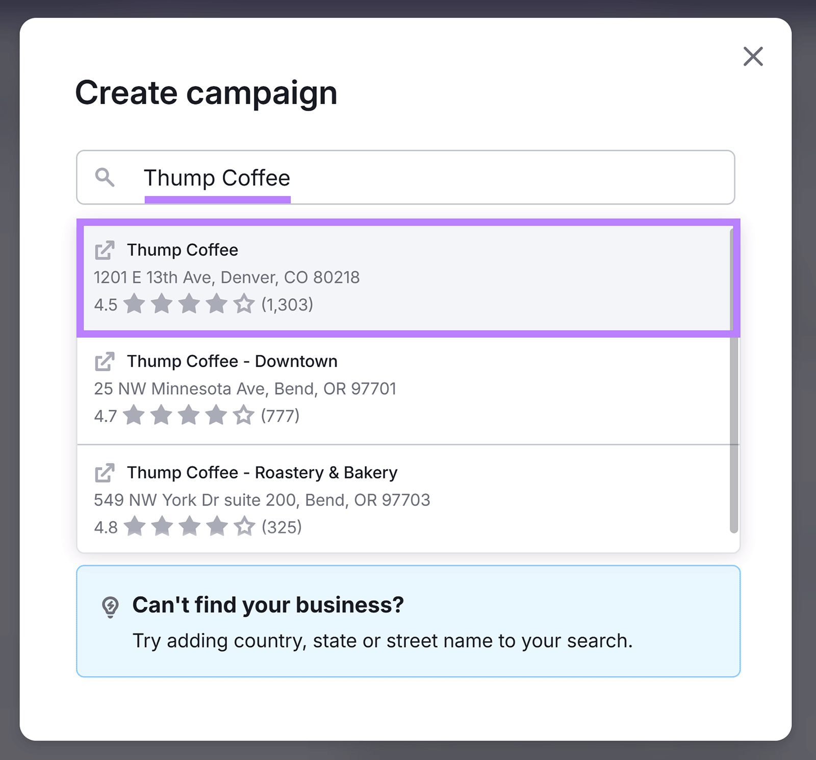Click the Thump Coffee search input field
816x760 pixels.
[408, 178]
